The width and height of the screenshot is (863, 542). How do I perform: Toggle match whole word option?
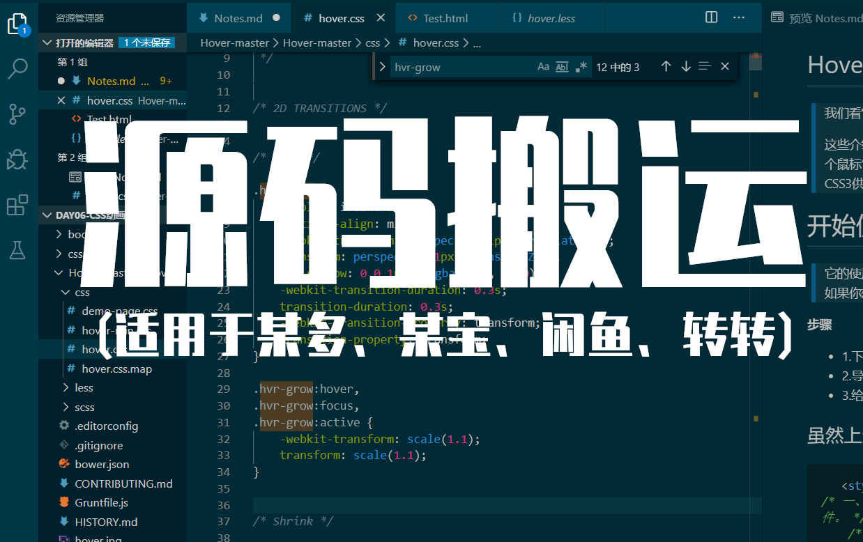coord(562,67)
